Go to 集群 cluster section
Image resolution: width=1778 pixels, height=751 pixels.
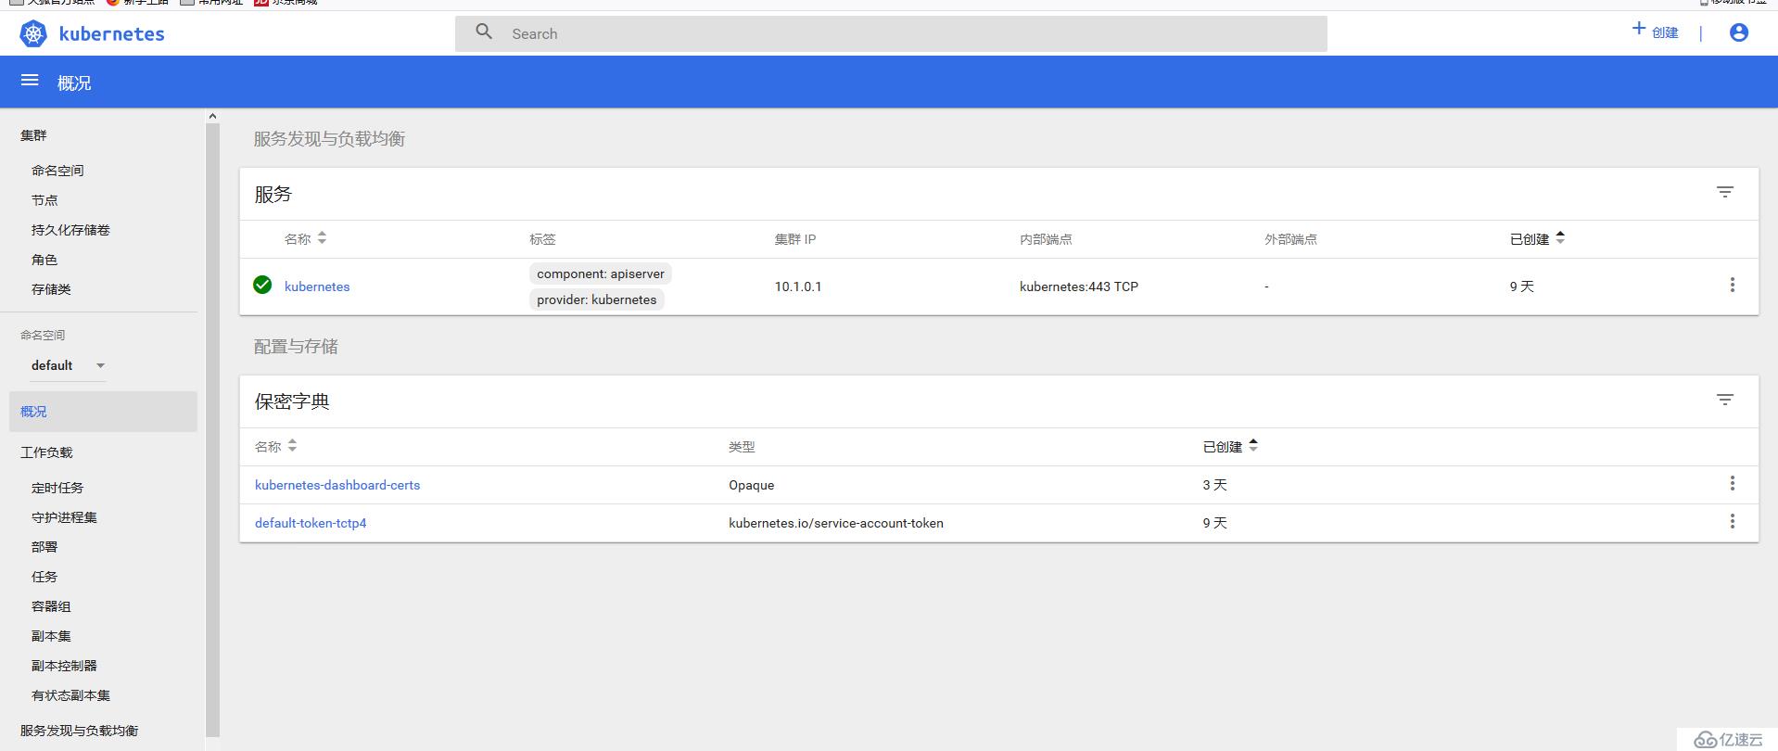point(33,135)
